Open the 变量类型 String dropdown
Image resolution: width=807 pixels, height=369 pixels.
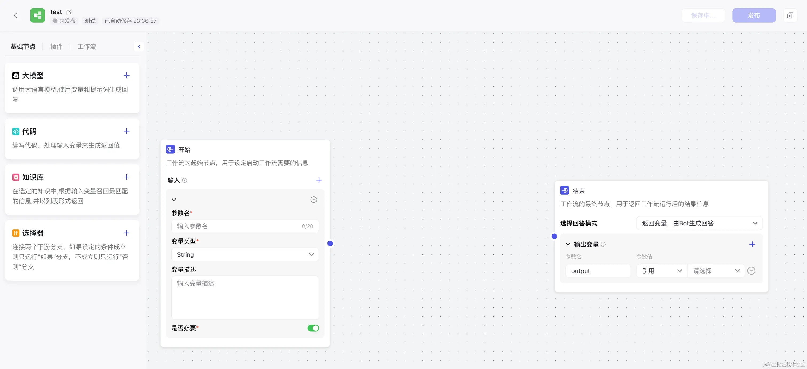click(x=245, y=254)
